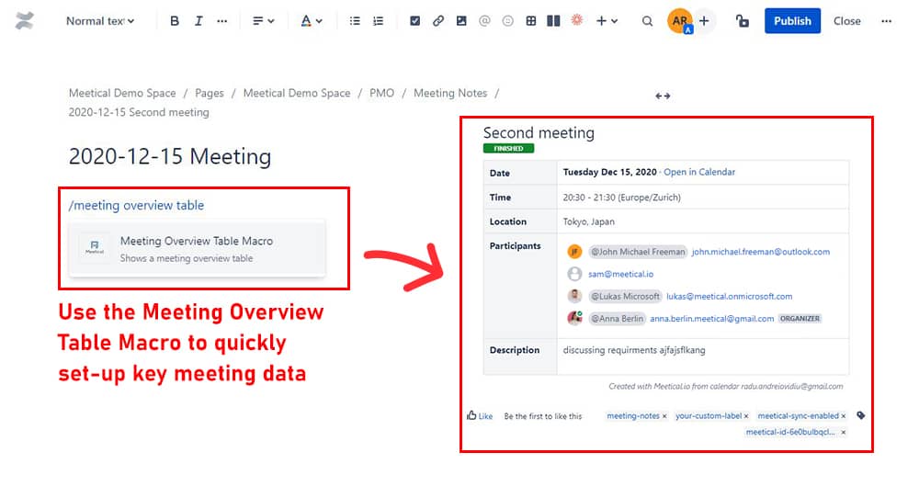Open the Open in Calendar link

click(698, 172)
